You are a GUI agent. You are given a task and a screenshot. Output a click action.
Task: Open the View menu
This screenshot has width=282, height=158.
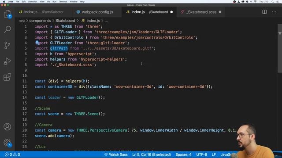42,2
